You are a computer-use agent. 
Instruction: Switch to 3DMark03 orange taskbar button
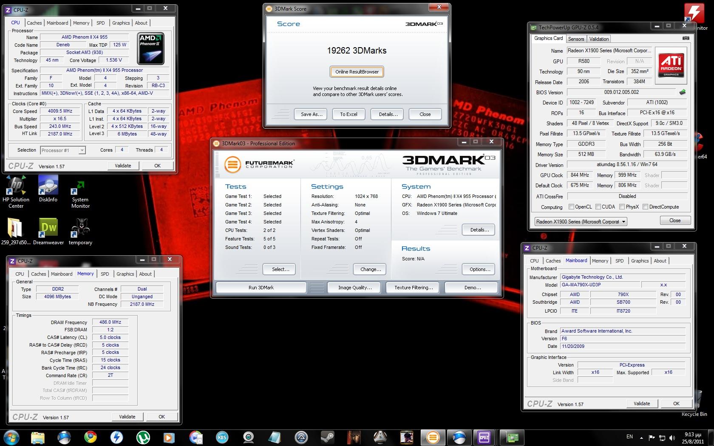click(x=432, y=437)
